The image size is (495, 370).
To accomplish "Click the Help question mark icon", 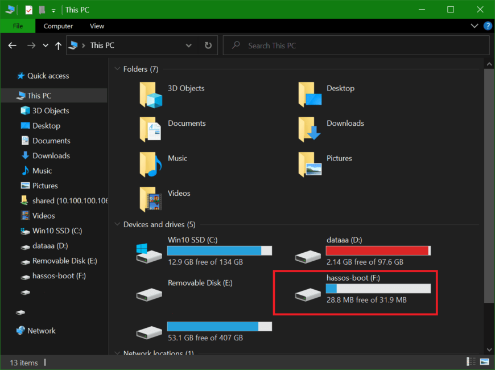I will tap(488, 26).
